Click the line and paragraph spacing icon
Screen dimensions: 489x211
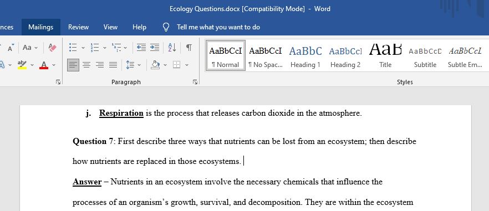tap(130, 65)
